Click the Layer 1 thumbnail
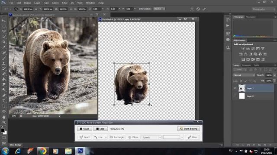This screenshot has height=155, width=277. coord(242,88)
